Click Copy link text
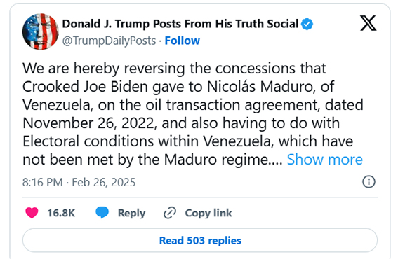This screenshot has width=398, height=259. (208, 213)
